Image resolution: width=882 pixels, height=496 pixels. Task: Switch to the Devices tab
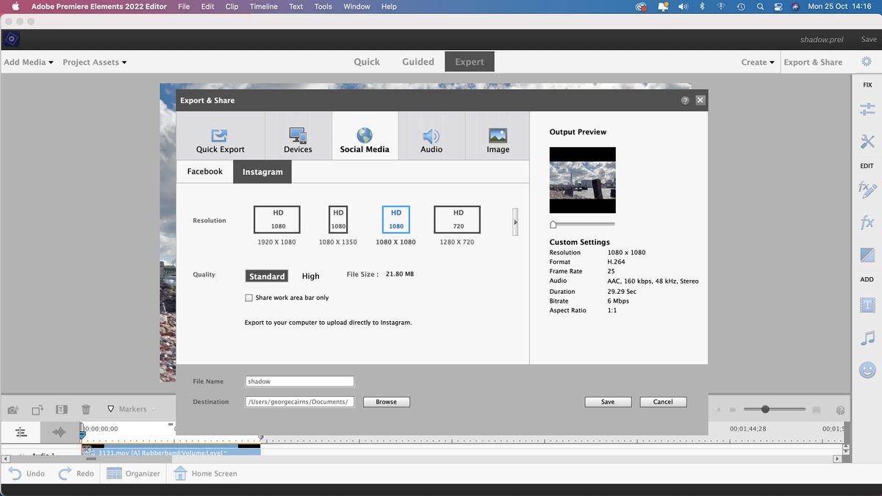click(x=298, y=136)
